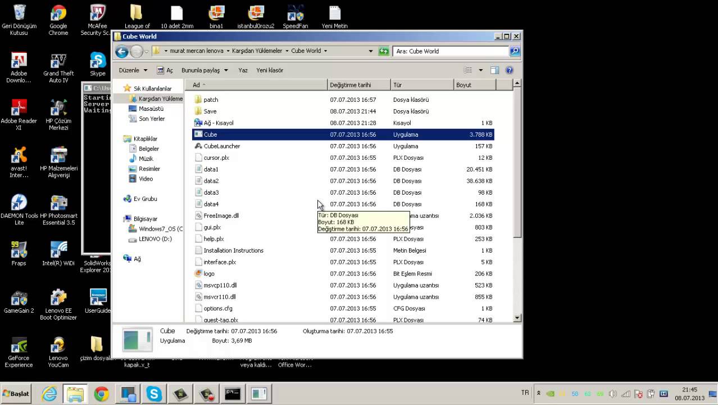Sort by Değiştirme tarihi column header
This screenshot has height=405, width=718.
(x=359, y=85)
